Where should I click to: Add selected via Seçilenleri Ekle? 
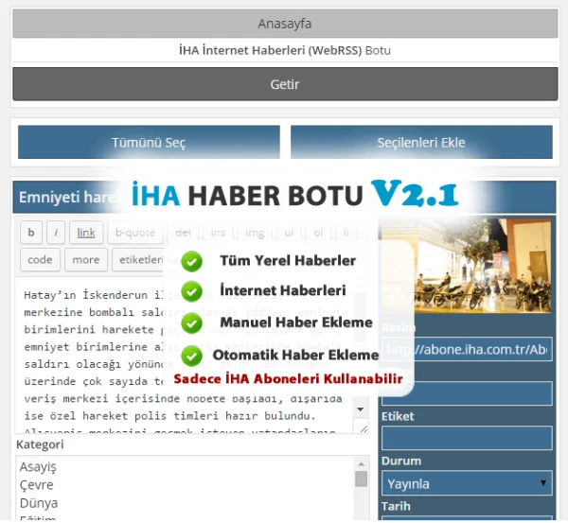click(x=421, y=142)
